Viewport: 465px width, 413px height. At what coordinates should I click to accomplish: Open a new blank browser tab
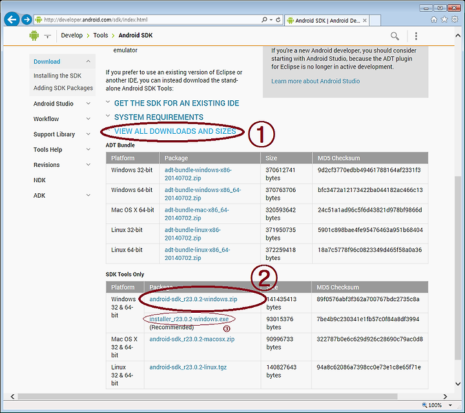[x=375, y=21]
